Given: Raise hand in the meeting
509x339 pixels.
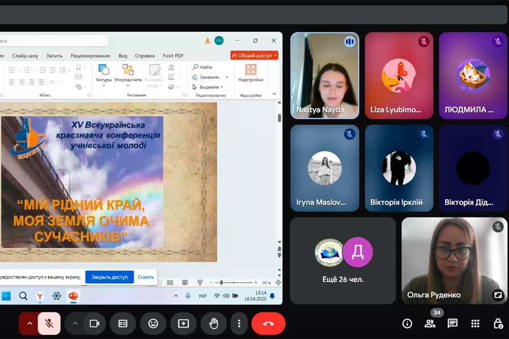Looking at the screenshot, I should click(213, 323).
